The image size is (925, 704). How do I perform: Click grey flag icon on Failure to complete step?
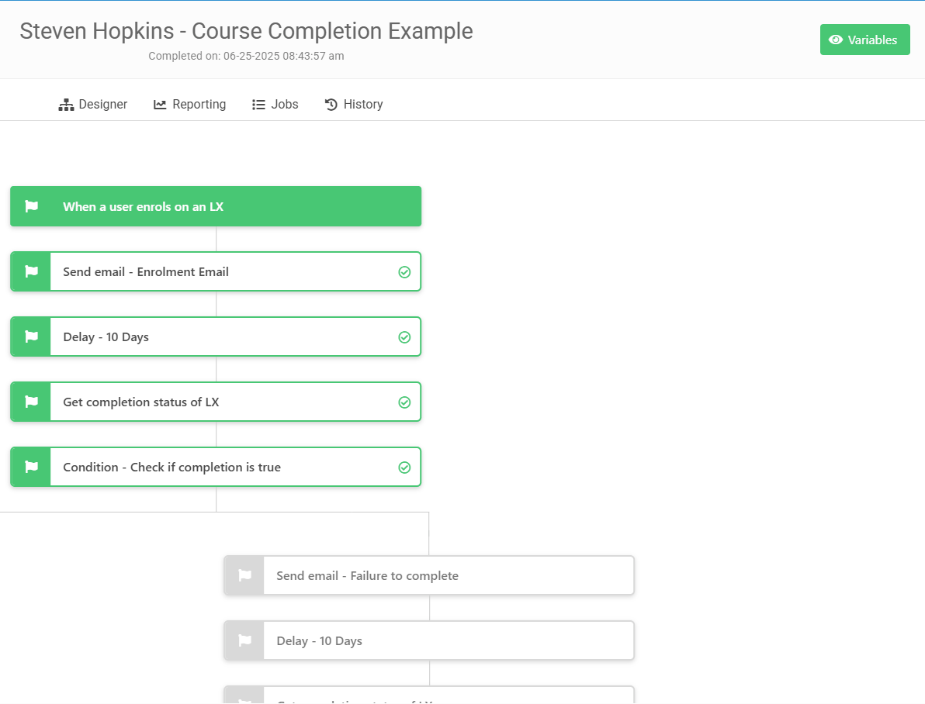(x=244, y=575)
